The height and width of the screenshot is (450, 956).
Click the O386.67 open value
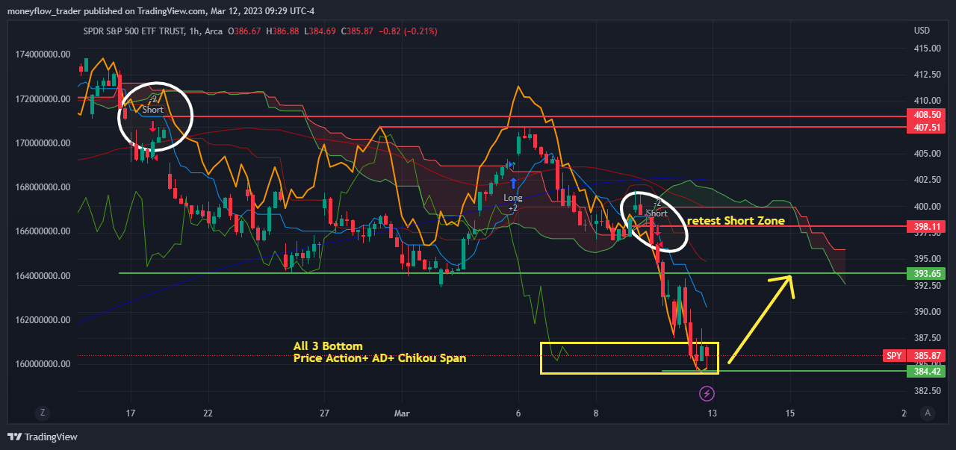(245, 31)
